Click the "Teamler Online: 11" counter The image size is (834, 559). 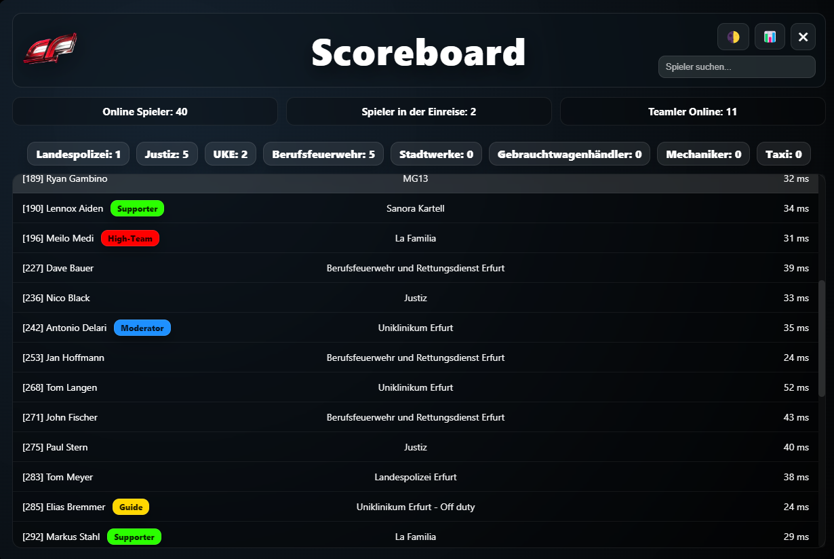pyautogui.click(x=693, y=111)
